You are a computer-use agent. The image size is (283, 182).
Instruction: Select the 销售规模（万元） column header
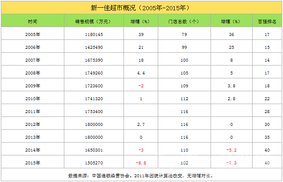pos(93,21)
